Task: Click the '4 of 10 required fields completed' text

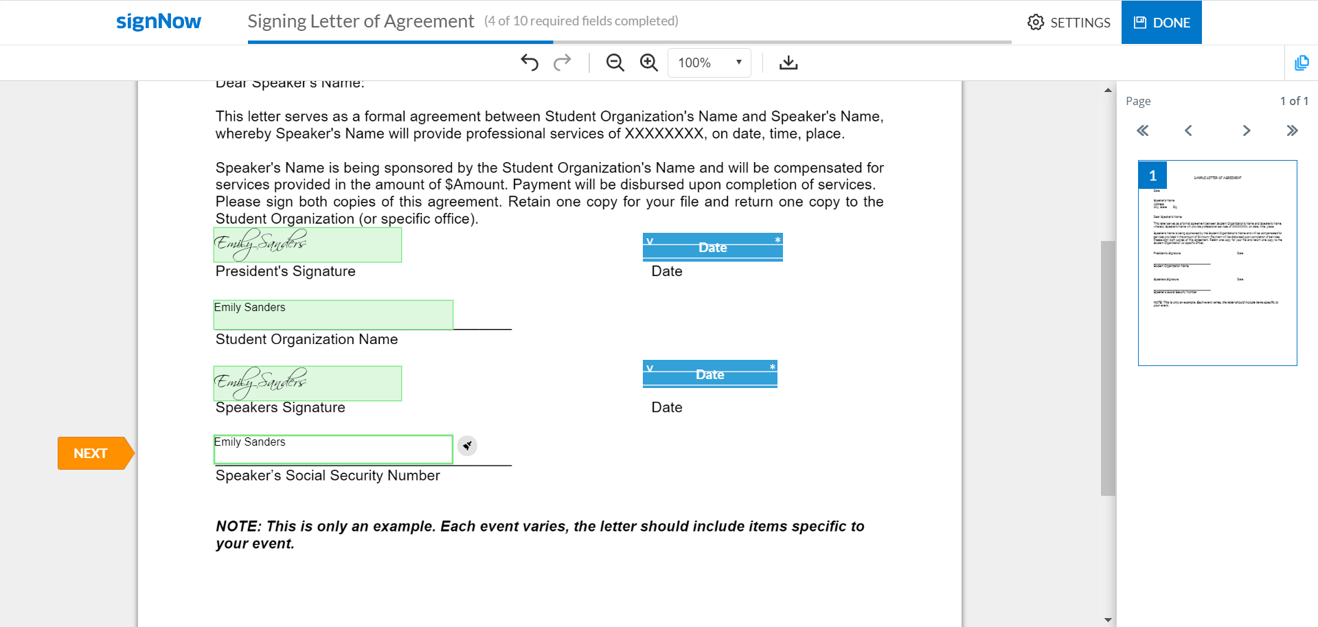Action: coord(581,21)
